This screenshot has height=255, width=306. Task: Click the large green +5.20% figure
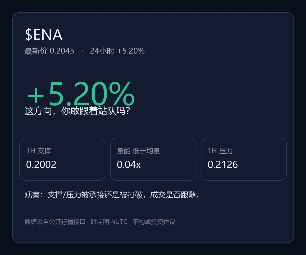pyautogui.click(x=81, y=94)
